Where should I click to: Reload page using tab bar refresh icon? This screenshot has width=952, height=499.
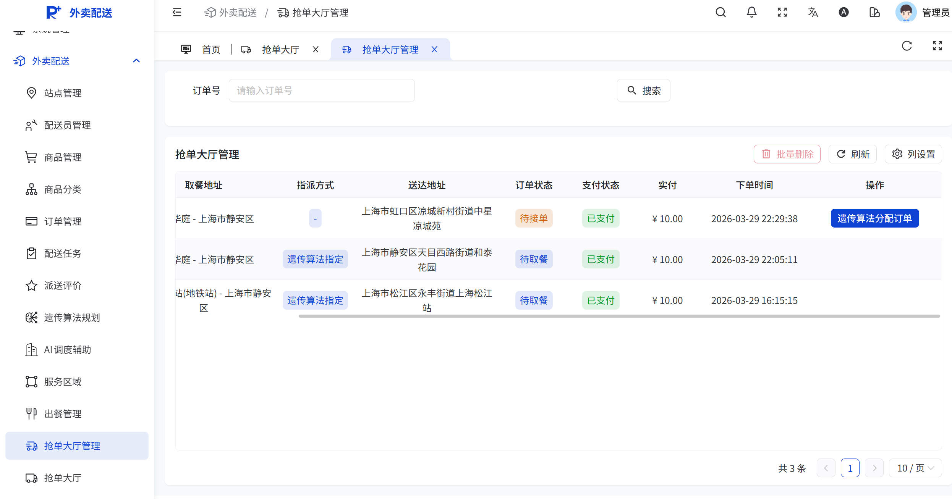tap(907, 46)
